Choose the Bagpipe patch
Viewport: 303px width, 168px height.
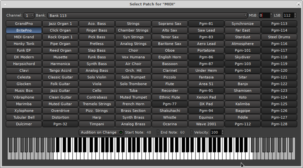pos(243,111)
